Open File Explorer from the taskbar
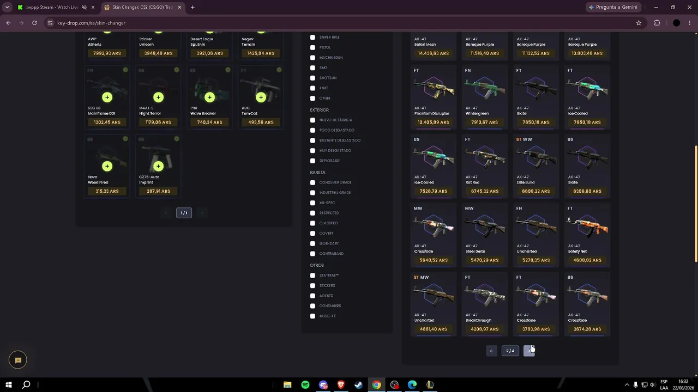 click(x=287, y=385)
